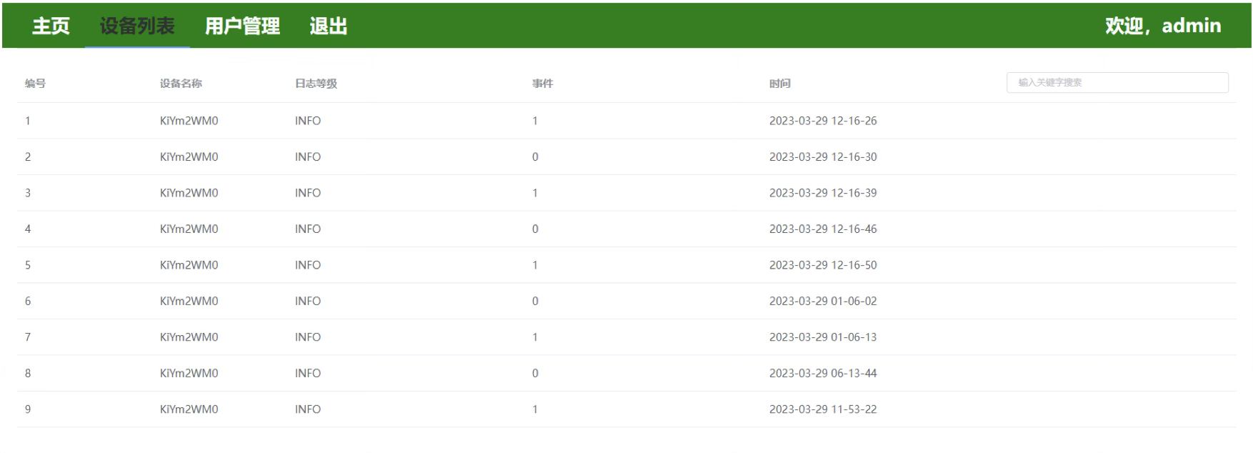Image resolution: width=1253 pixels, height=453 pixels.
Task: Go to the 主页 nav tab
Action: (x=51, y=26)
